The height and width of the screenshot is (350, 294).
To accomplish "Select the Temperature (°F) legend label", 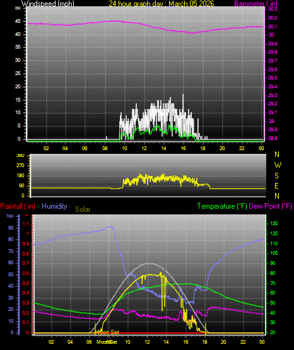I will click(x=222, y=206).
